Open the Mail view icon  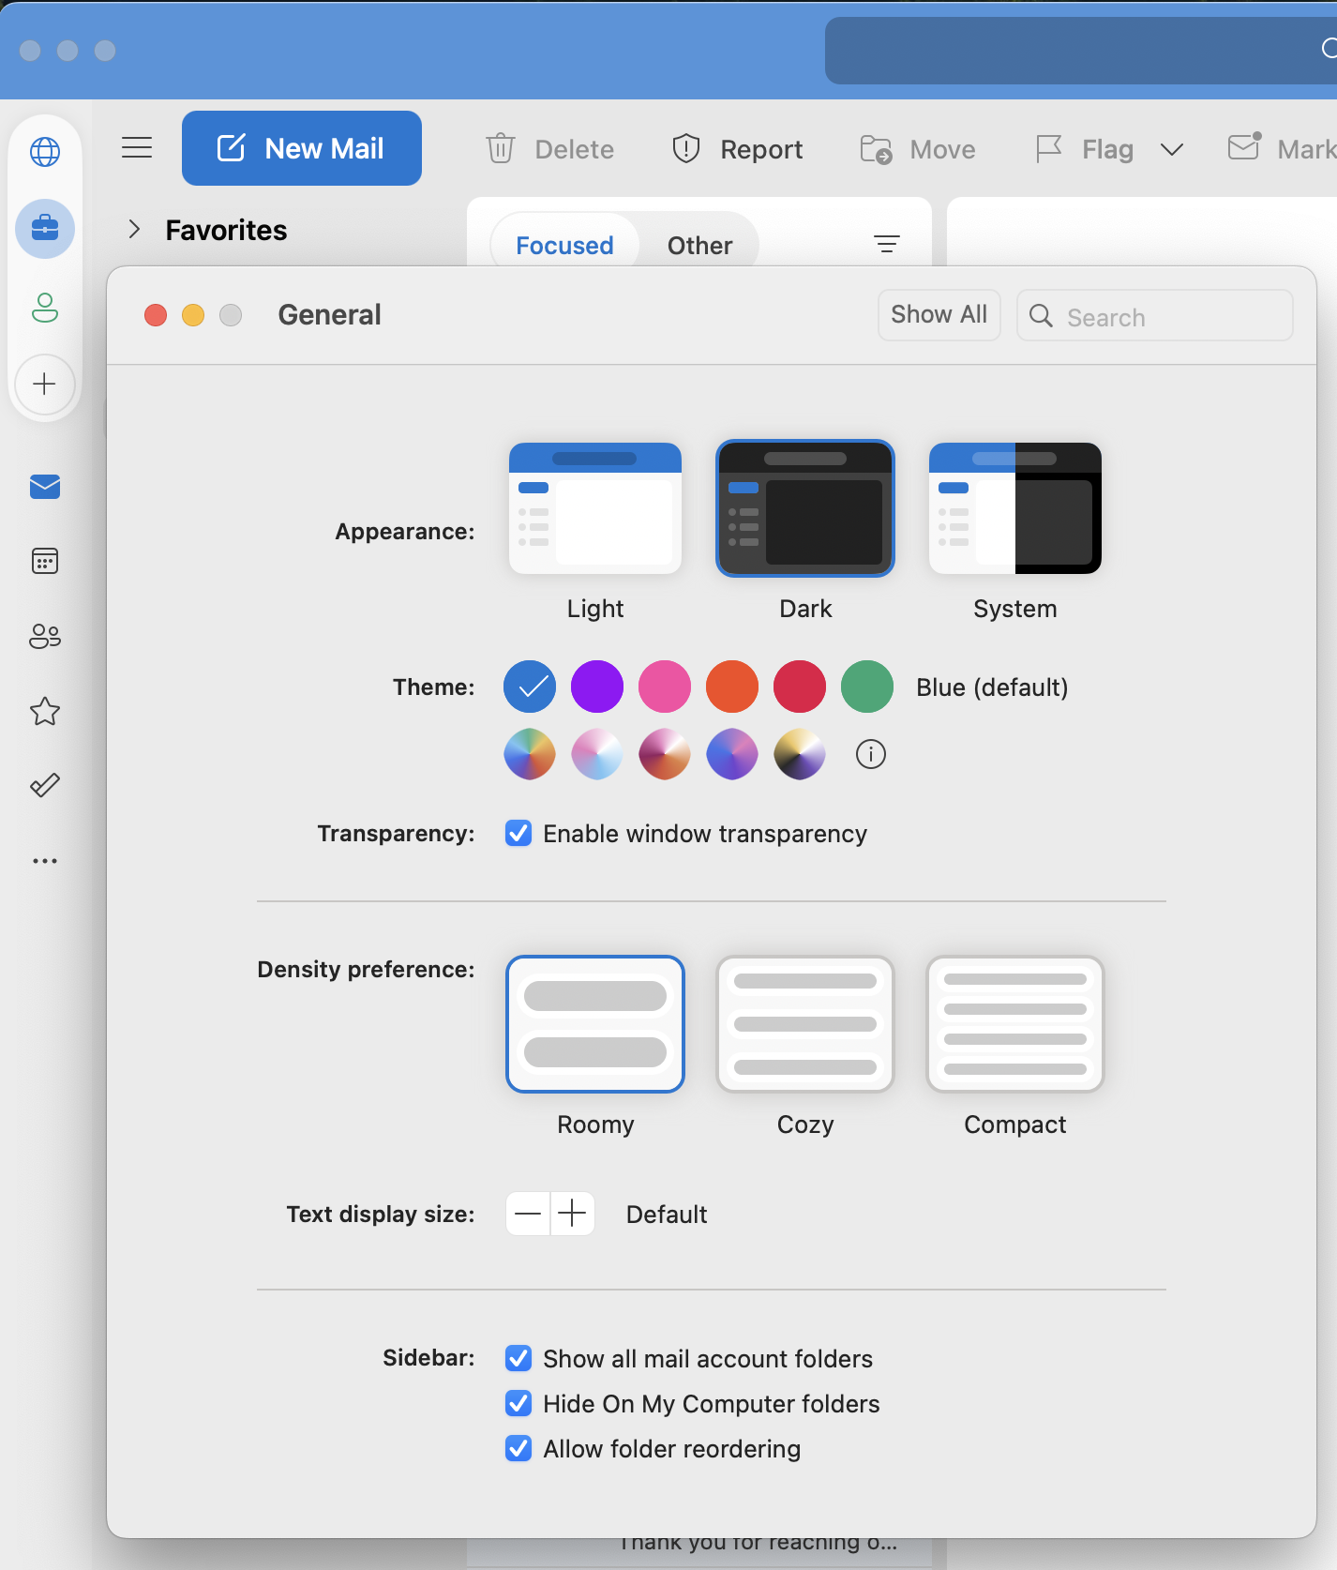point(45,487)
